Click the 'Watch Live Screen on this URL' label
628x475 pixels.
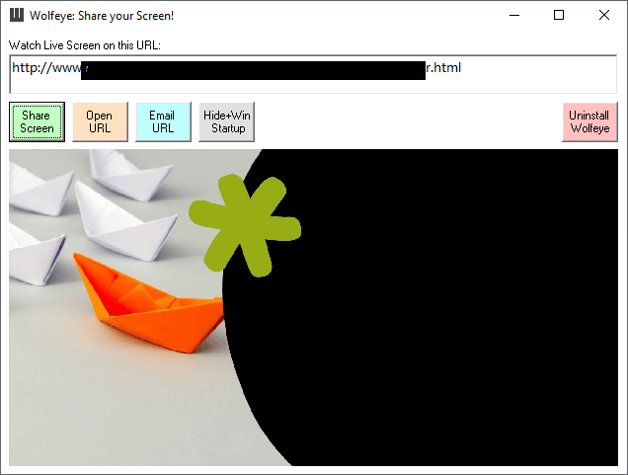click(x=85, y=45)
